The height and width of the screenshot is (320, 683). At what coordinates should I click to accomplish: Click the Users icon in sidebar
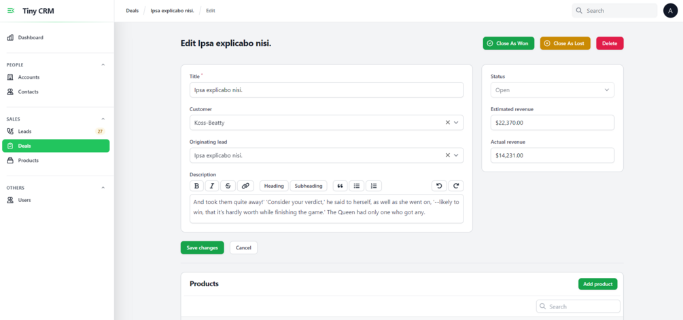click(10, 201)
